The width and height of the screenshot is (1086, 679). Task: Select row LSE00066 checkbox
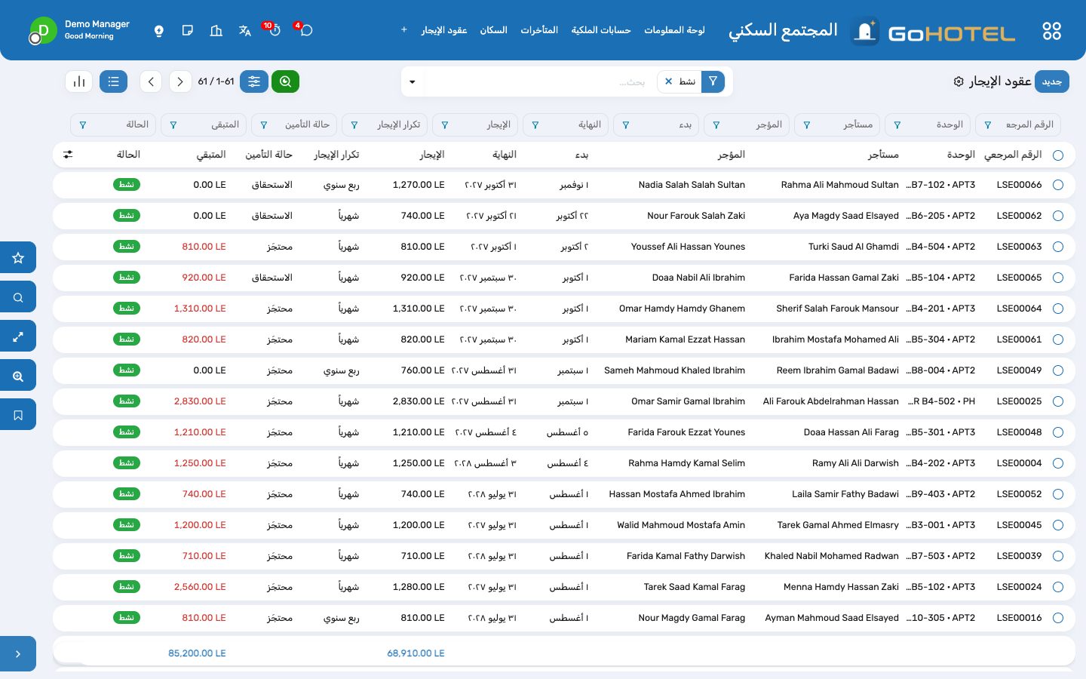tap(1058, 185)
